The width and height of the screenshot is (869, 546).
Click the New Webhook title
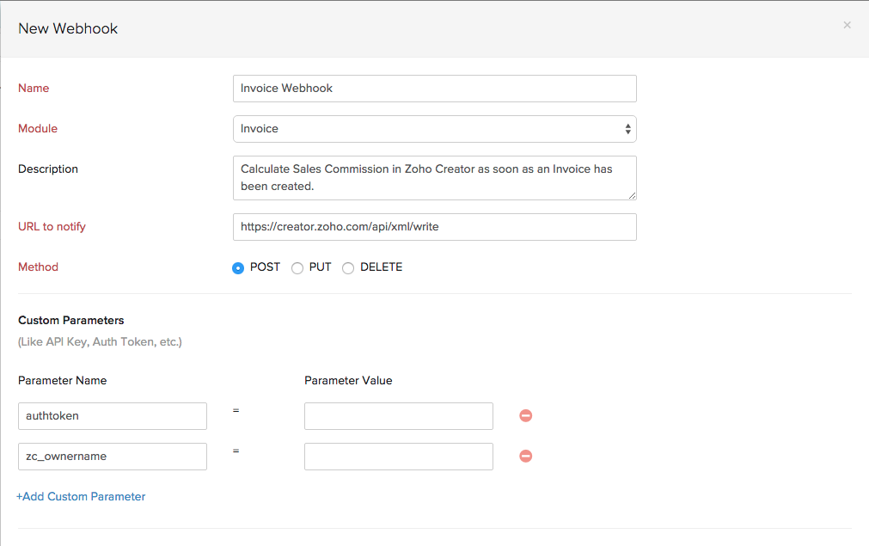(x=67, y=28)
